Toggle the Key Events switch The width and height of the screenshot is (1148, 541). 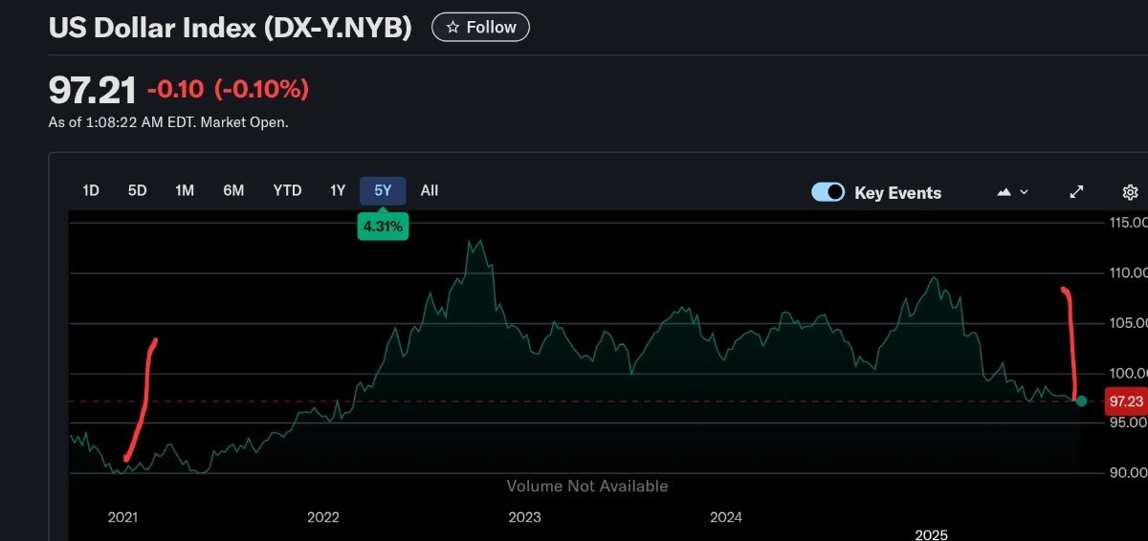click(x=828, y=192)
